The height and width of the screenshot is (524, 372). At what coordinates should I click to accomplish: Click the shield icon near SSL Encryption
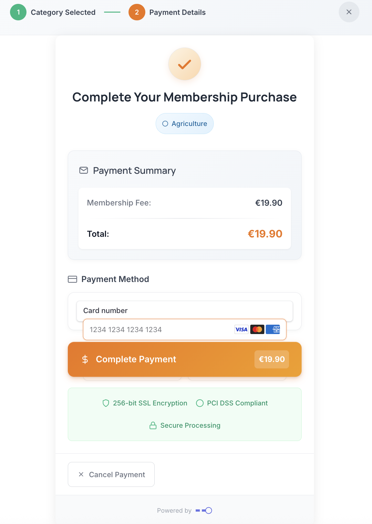[x=106, y=403]
